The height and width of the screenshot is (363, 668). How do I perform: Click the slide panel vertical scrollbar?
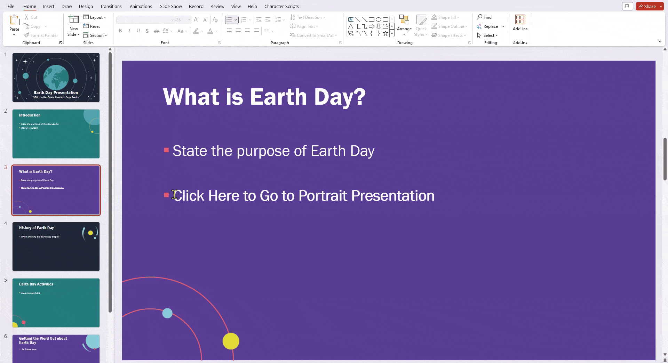click(110, 181)
